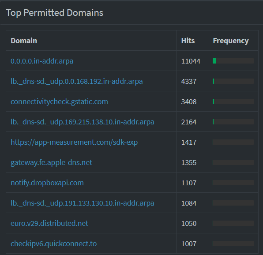Click frequency bar for notify.dropboxapi.com row
The width and height of the screenshot is (263, 255).
pyautogui.click(x=233, y=183)
